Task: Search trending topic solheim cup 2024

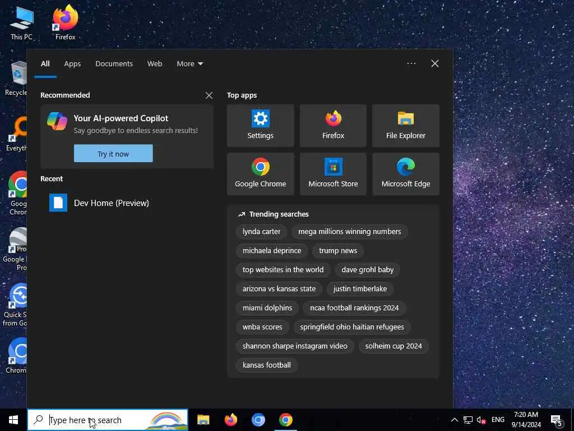Action: click(394, 346)
